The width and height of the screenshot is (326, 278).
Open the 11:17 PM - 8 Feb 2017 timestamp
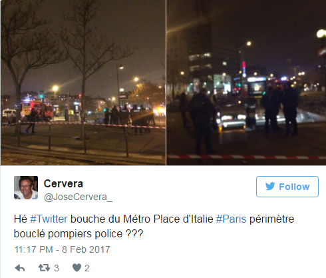62,249
